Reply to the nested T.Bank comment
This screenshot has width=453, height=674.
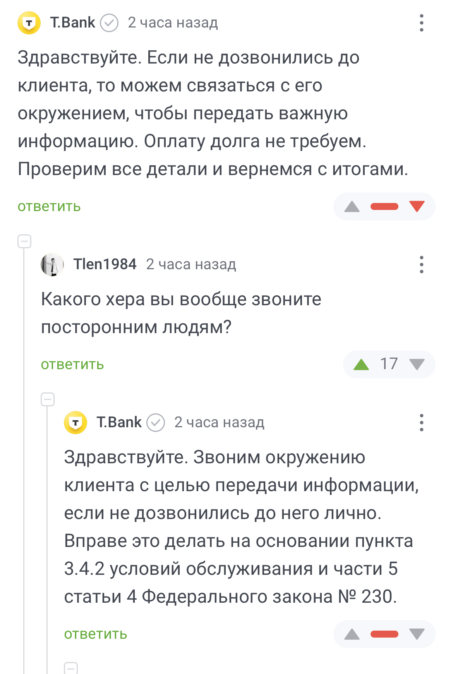coord(96,634)
